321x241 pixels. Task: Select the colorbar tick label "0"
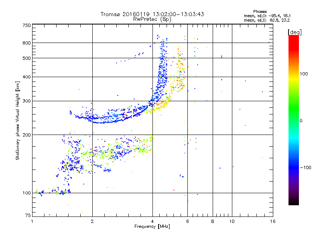301,120
